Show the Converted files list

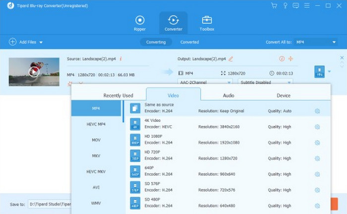point(189,43)
